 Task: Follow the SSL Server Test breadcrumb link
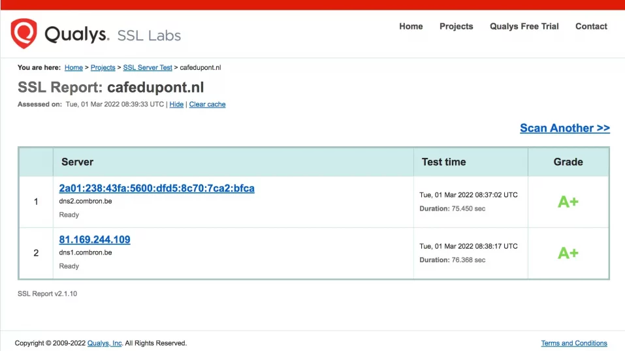click(x=148, y=68)
